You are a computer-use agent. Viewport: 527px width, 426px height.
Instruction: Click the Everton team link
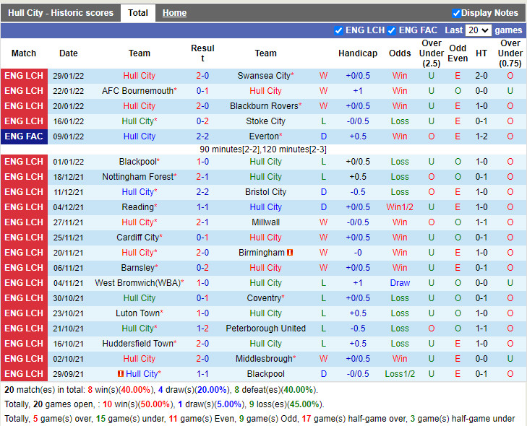(263, 136)
